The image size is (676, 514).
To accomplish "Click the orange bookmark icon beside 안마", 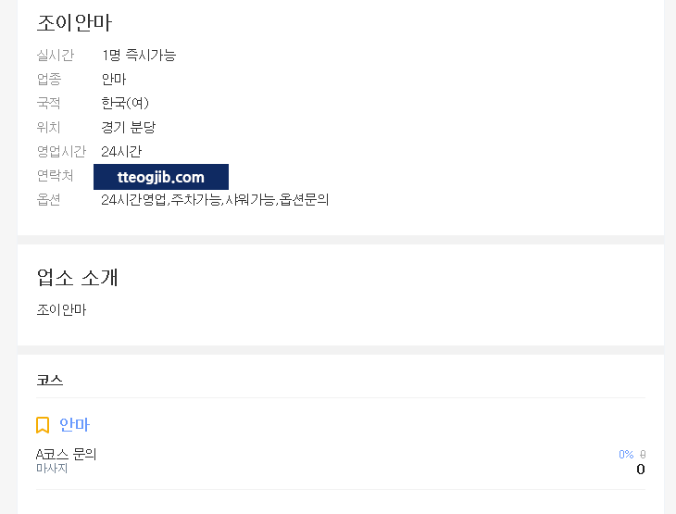I will 43,425.
